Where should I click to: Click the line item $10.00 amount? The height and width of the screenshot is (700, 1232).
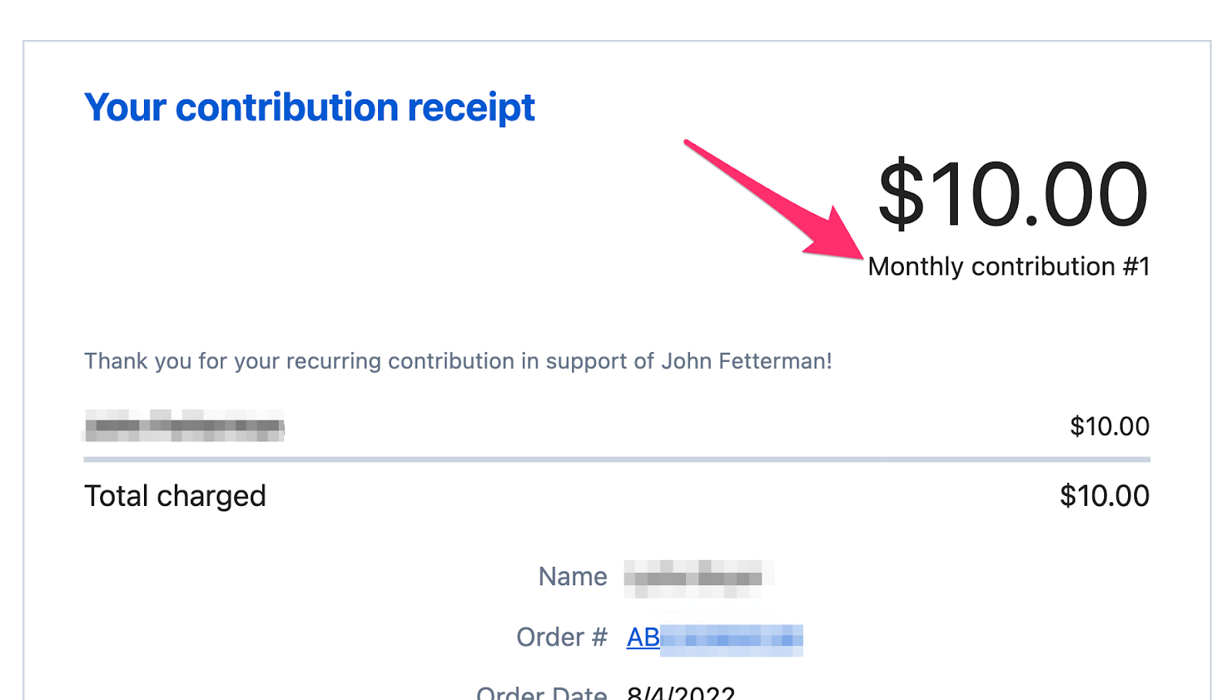click(1109, 426)
